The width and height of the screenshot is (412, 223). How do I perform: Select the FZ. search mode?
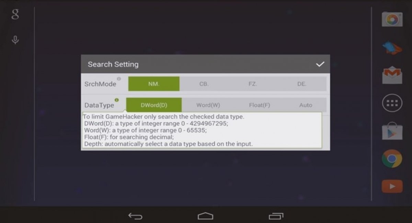pyautogui.click(x=253, y=84)
